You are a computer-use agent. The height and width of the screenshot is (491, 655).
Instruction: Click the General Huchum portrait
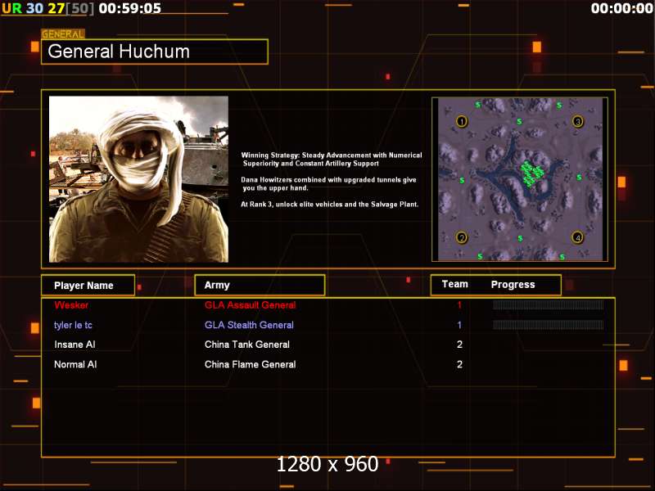click(138, 179)
